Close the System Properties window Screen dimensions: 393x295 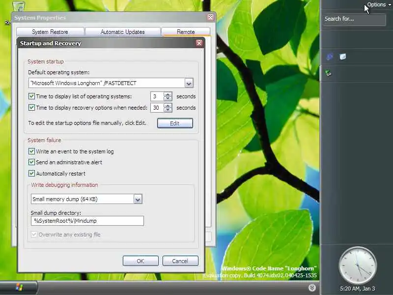(210, 17)
